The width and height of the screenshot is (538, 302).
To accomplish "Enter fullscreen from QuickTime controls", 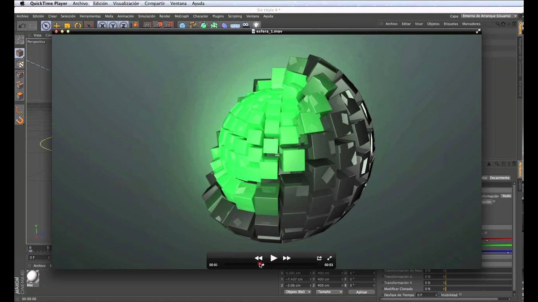I will point(330,258).
